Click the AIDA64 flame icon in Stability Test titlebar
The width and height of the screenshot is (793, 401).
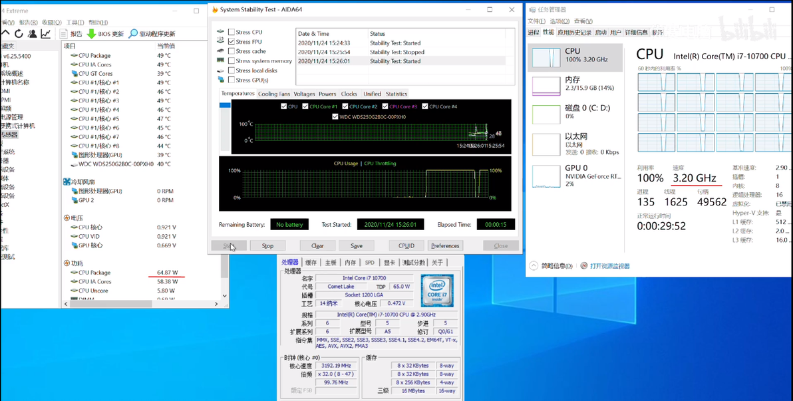pyautogui.click(x=215, y=9)
